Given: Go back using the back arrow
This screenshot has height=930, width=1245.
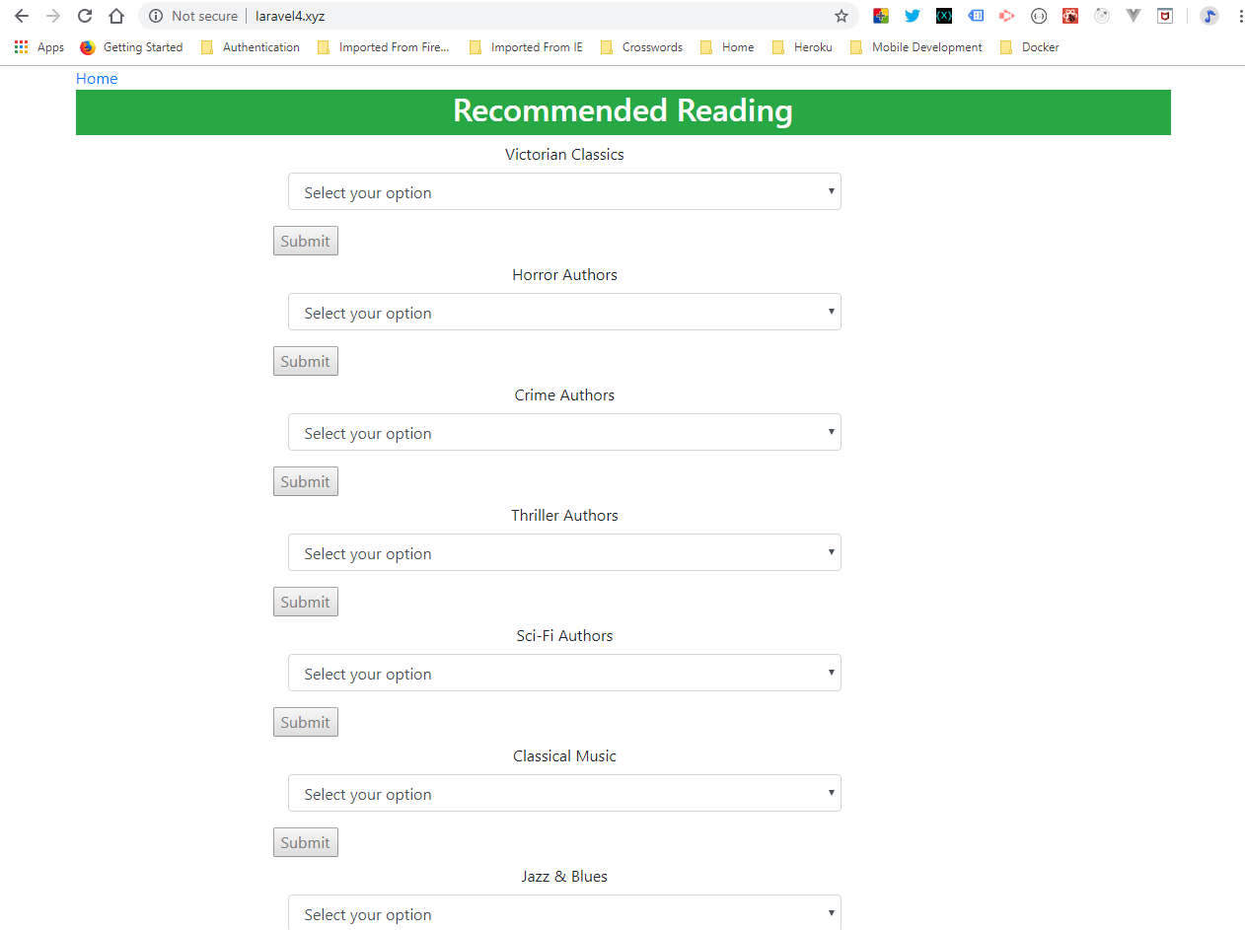Looking at the screenshot, I should [22, 16].
